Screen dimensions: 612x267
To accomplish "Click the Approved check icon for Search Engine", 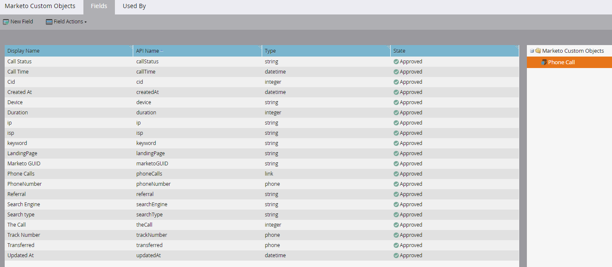I will [x=396, y=205].
